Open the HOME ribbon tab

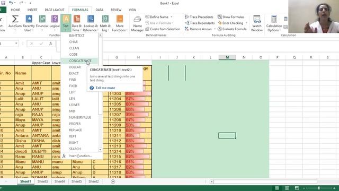click(x=15, y=10)
